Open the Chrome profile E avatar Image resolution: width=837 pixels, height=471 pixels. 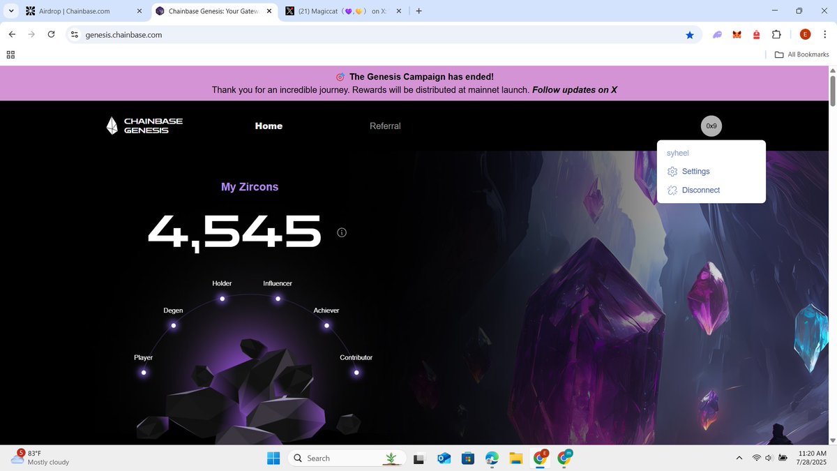coord(805,34)
